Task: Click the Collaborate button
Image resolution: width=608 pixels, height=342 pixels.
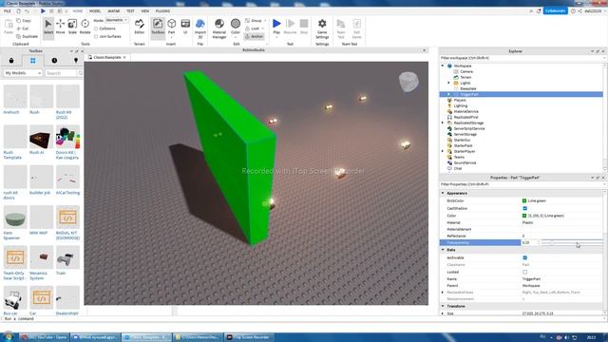Action: (x=555, y=10)
